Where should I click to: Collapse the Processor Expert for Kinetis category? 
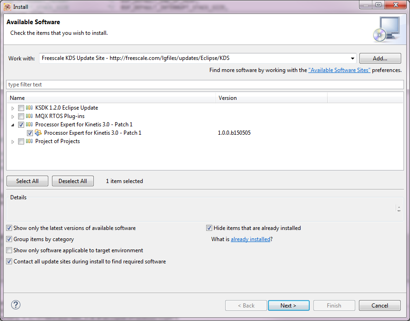tap(13, 125)
